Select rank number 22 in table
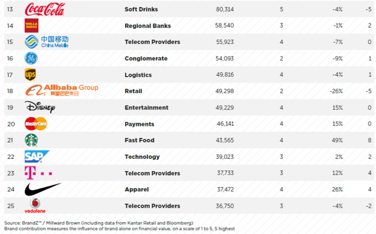 [x=11, y=157]
